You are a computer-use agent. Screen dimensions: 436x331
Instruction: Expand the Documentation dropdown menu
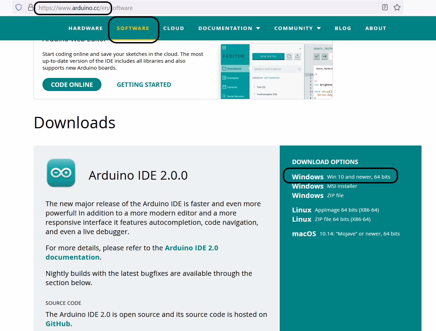point(229,28)
